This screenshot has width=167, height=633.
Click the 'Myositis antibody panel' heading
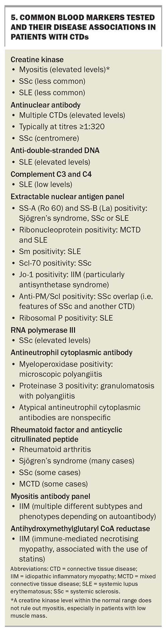point(50,496)
